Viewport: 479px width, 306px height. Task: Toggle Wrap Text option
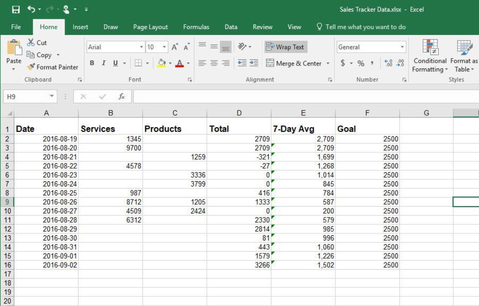(285, 47)
